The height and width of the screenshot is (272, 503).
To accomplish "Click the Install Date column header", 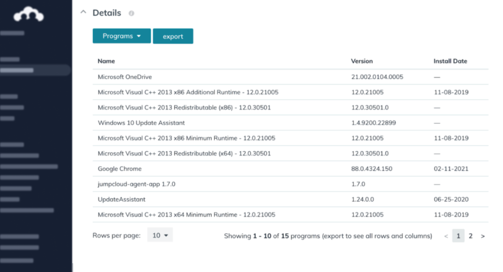I will [450, 61].
